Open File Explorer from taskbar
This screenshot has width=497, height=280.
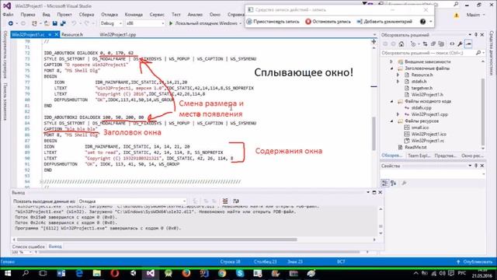tap(96, 273)
